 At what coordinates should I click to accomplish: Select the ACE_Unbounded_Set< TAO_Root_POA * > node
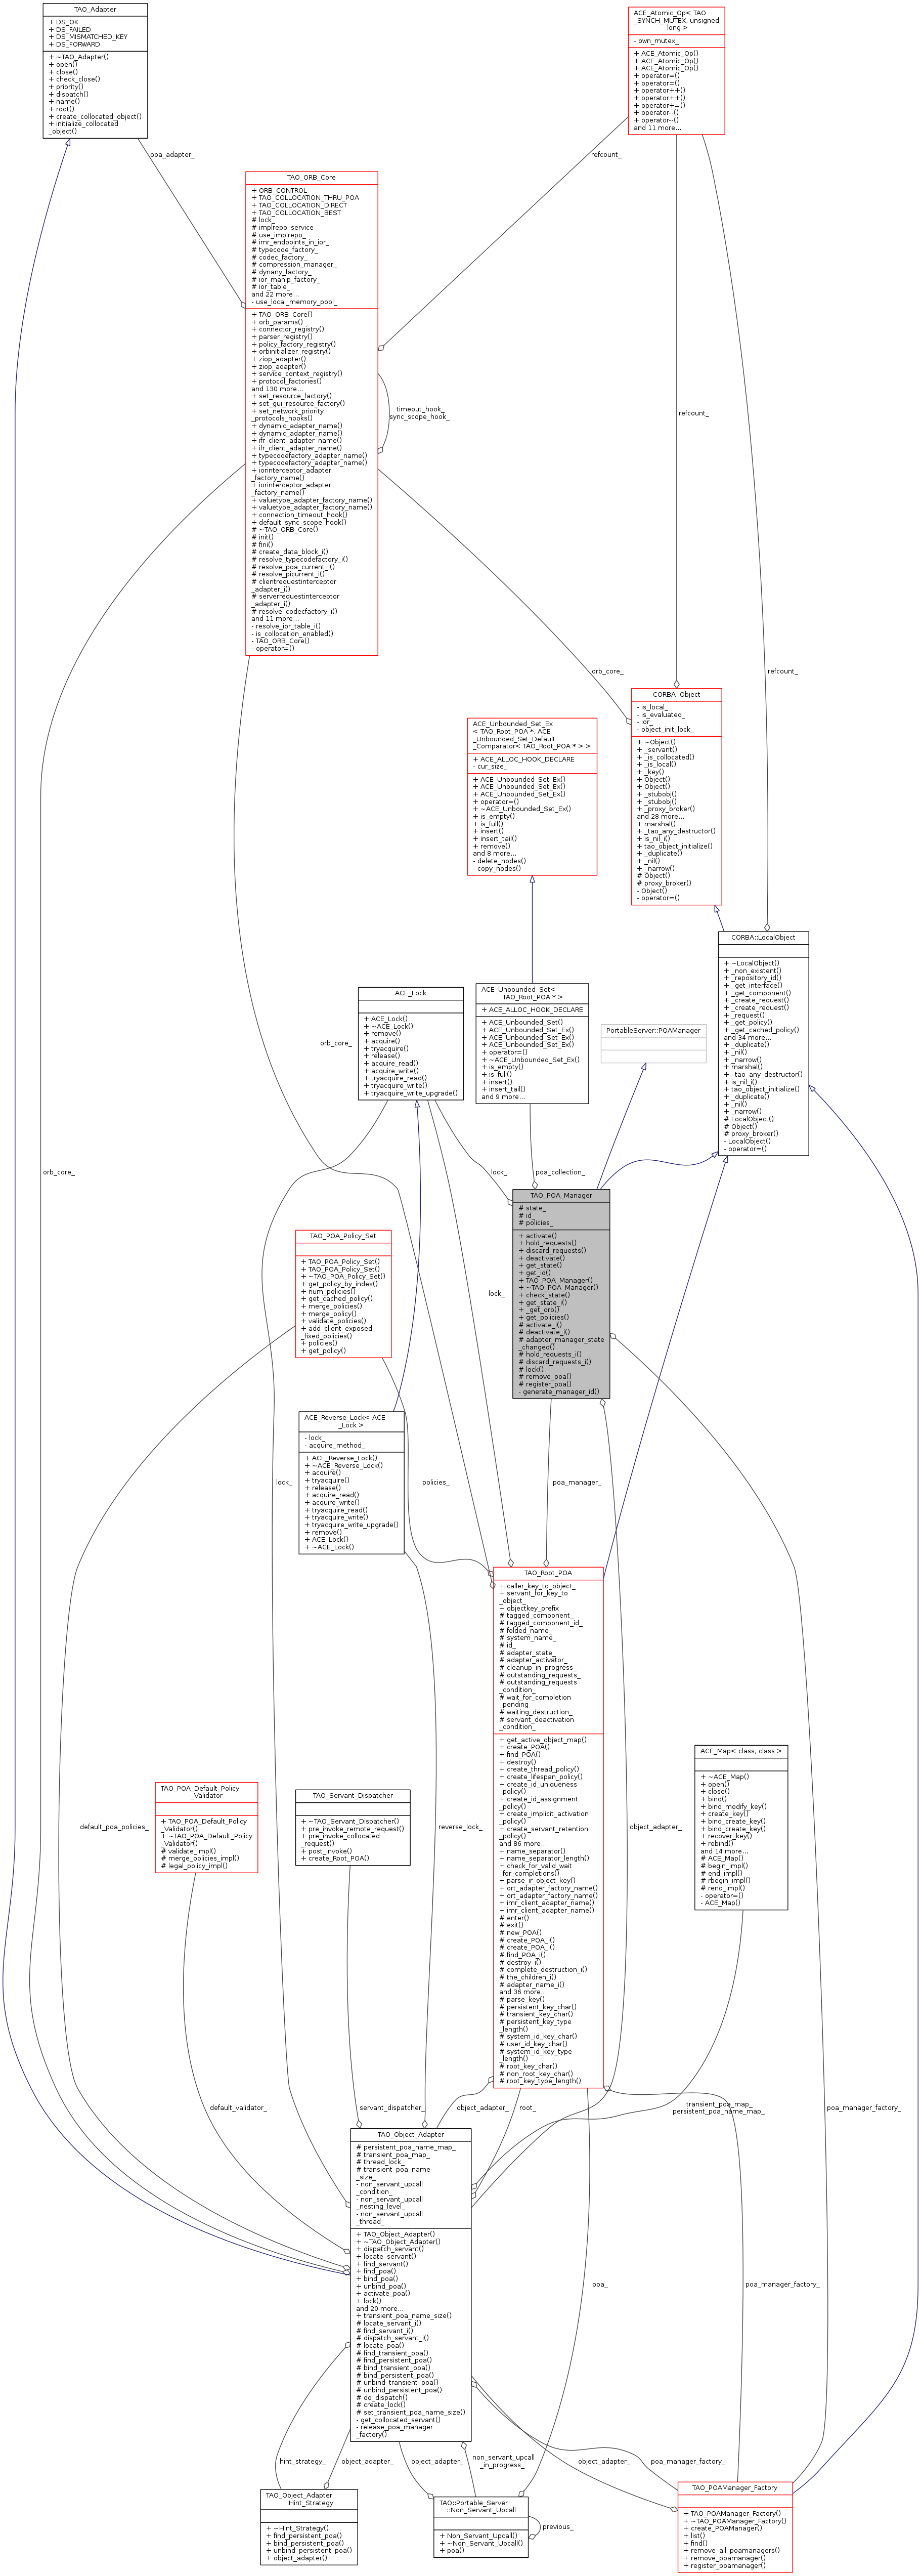coord(532,993)
